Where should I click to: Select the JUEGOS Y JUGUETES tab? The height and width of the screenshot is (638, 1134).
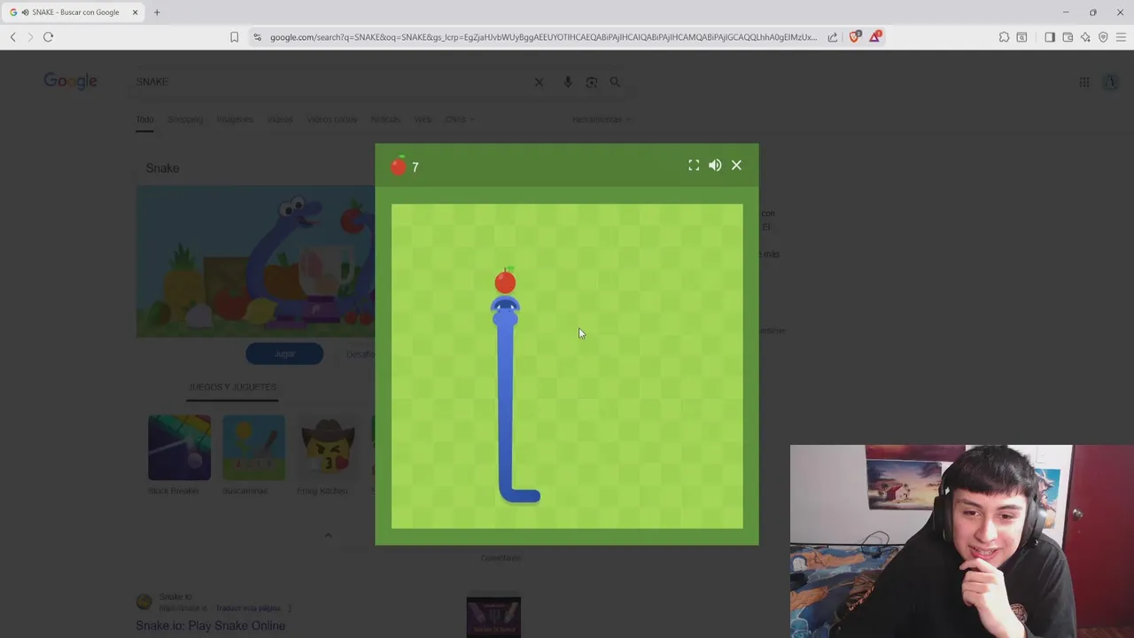click(x=232, y=387)
